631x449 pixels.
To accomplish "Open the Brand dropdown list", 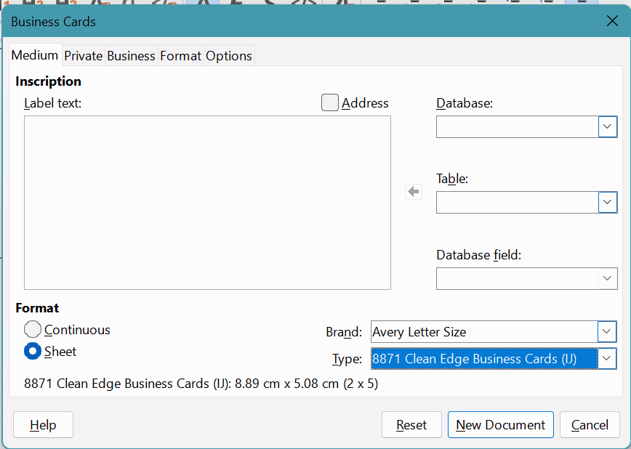I will point(607,331).
